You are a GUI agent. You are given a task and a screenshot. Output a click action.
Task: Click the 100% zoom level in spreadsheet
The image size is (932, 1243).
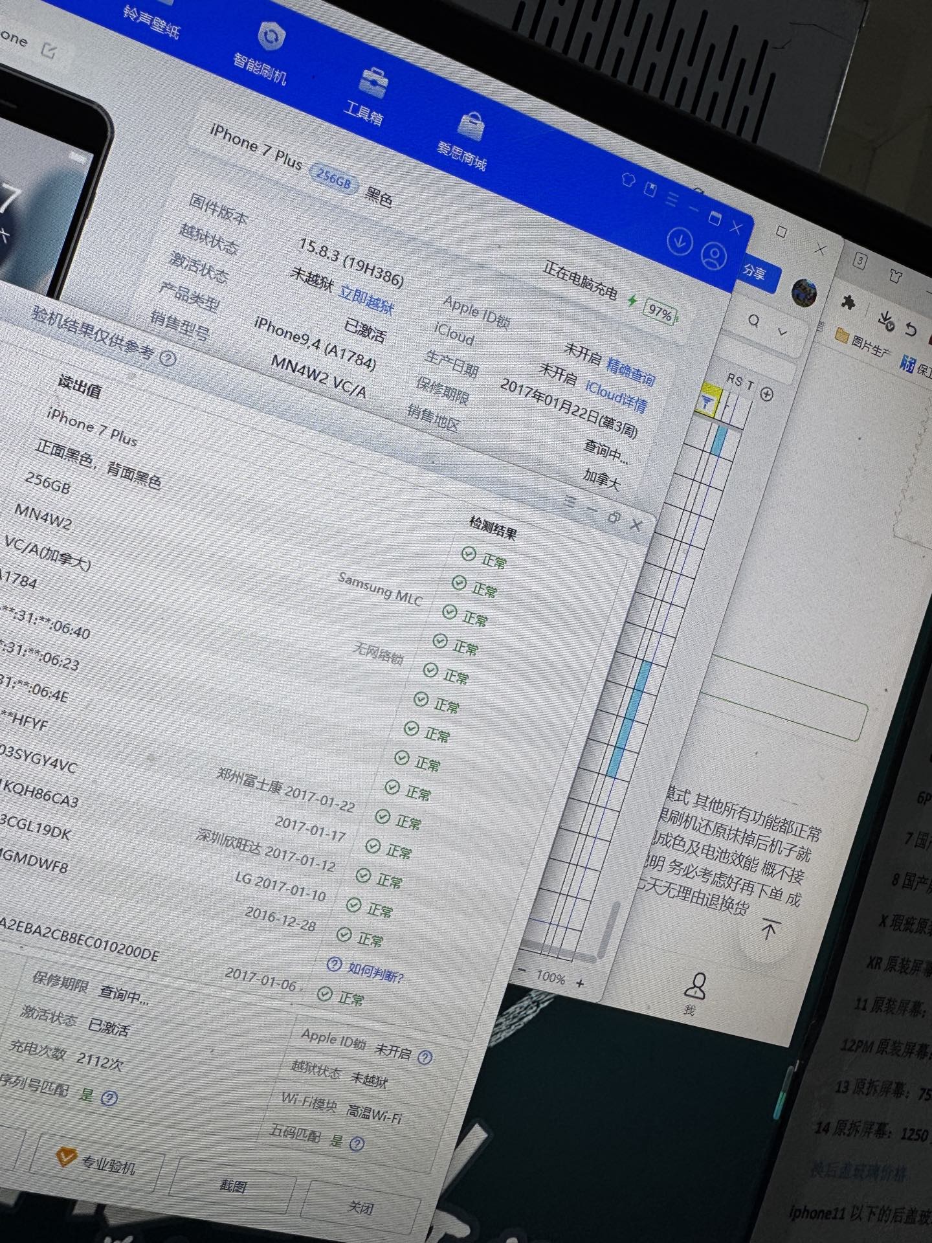tap(551, 978)
